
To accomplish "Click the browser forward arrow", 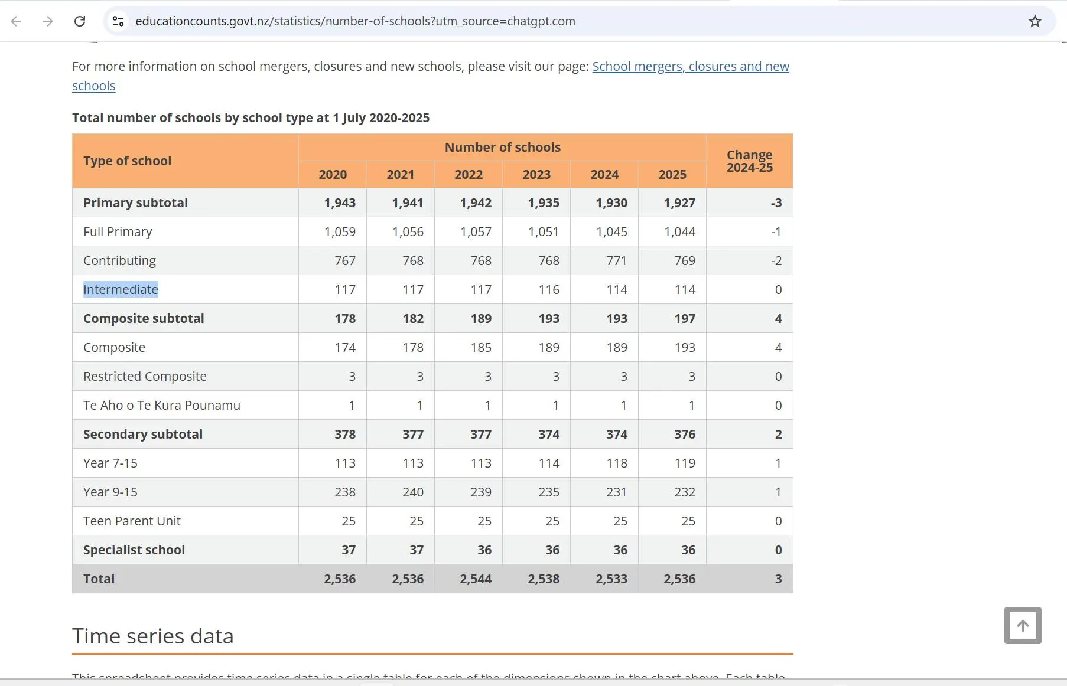I will 48,21.
